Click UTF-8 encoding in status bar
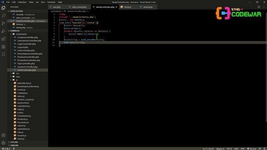 click(229, 149)
